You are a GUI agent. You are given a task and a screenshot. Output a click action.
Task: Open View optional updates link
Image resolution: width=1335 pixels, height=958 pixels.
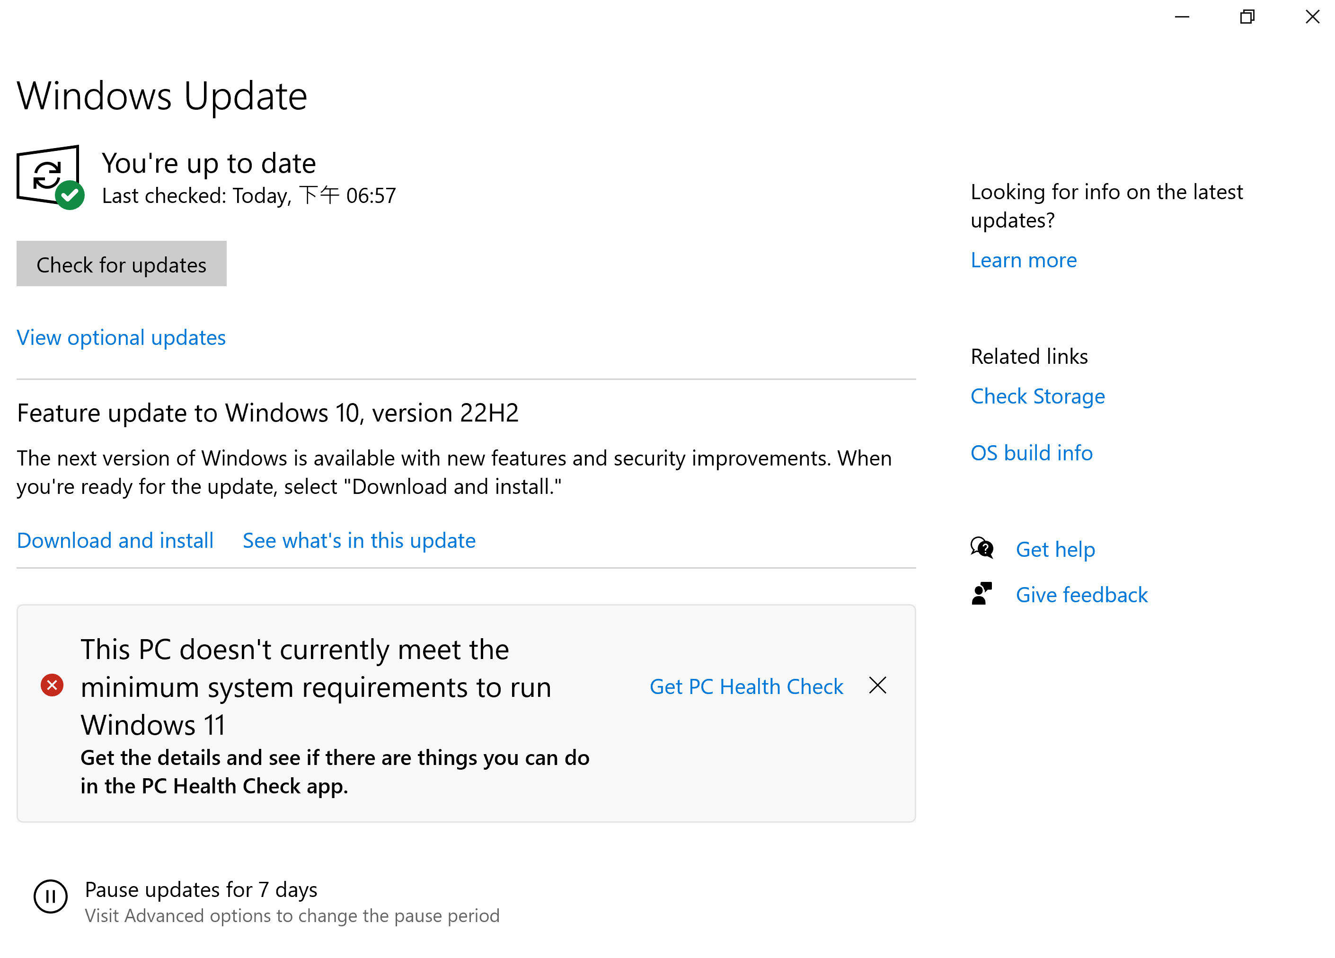(x=121, y=337)
